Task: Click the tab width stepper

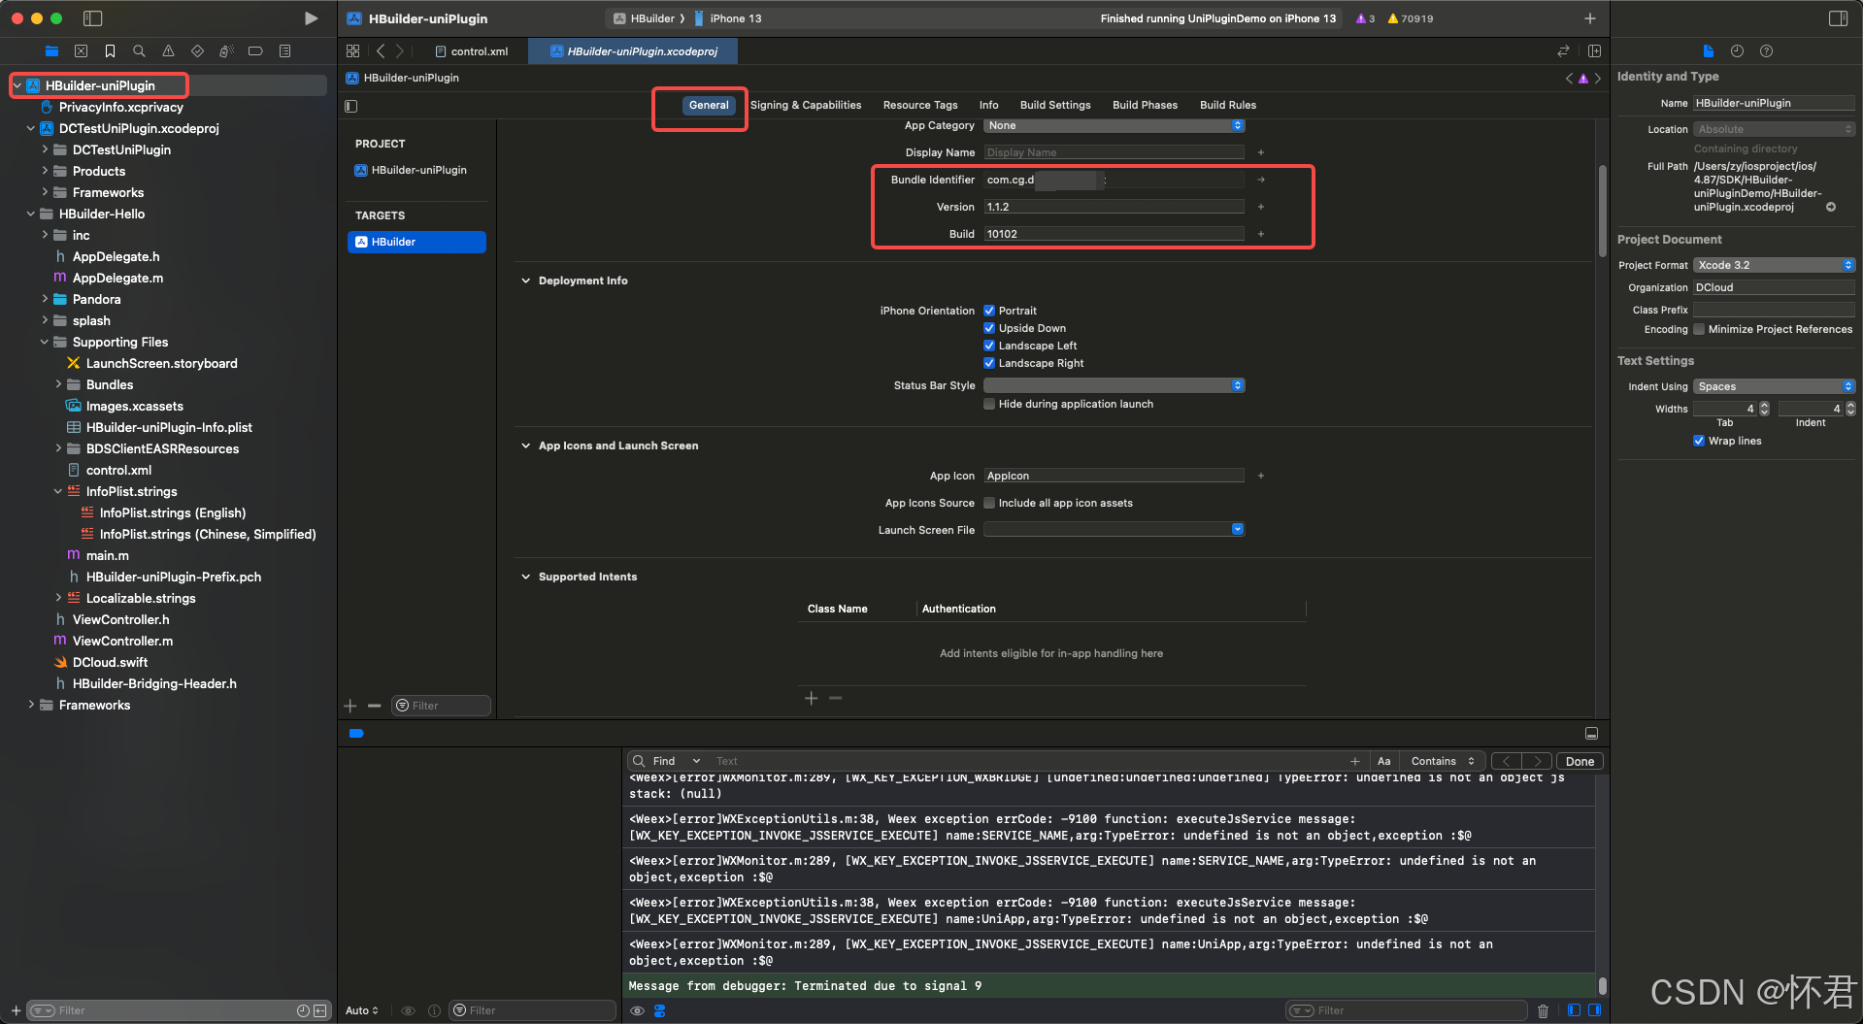Action: (x=1764, y=409)
